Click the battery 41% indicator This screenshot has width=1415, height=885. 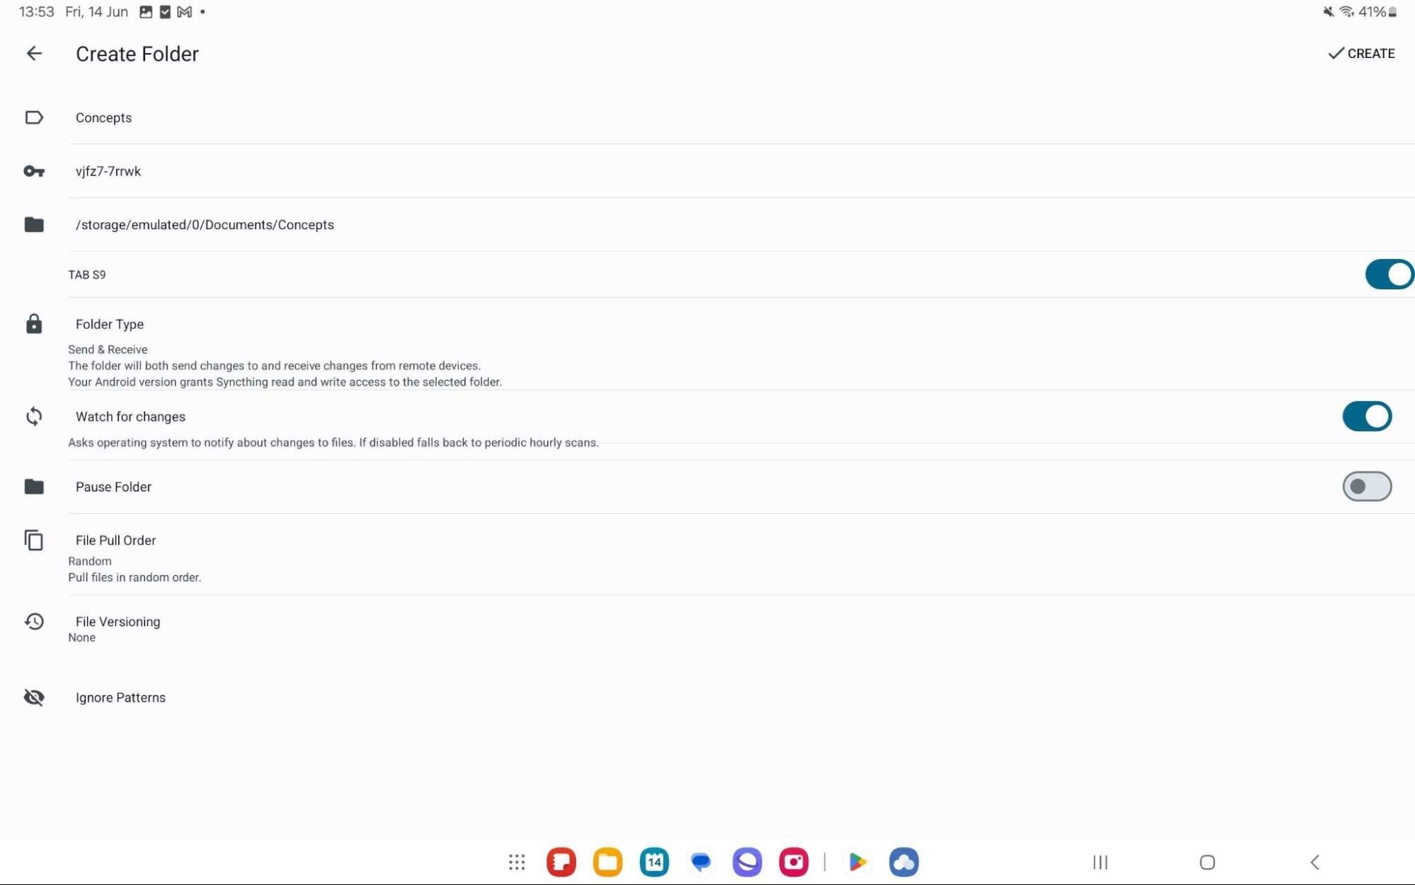click(x=1377, y=12)
